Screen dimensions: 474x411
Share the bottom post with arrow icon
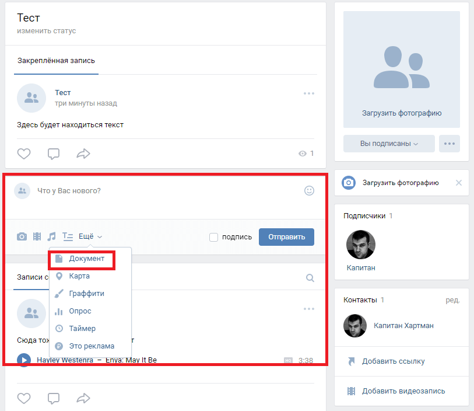tap(83, 398)
